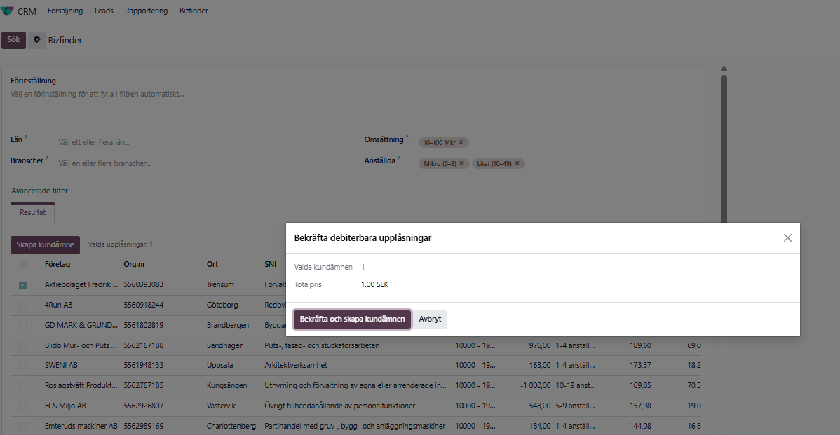Remove the 10–100 Mkr omsättning tag
840x435 pixels.
pos(461,142)
